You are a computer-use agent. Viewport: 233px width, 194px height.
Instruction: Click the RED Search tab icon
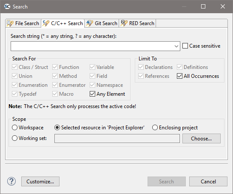tap(124, 23)
